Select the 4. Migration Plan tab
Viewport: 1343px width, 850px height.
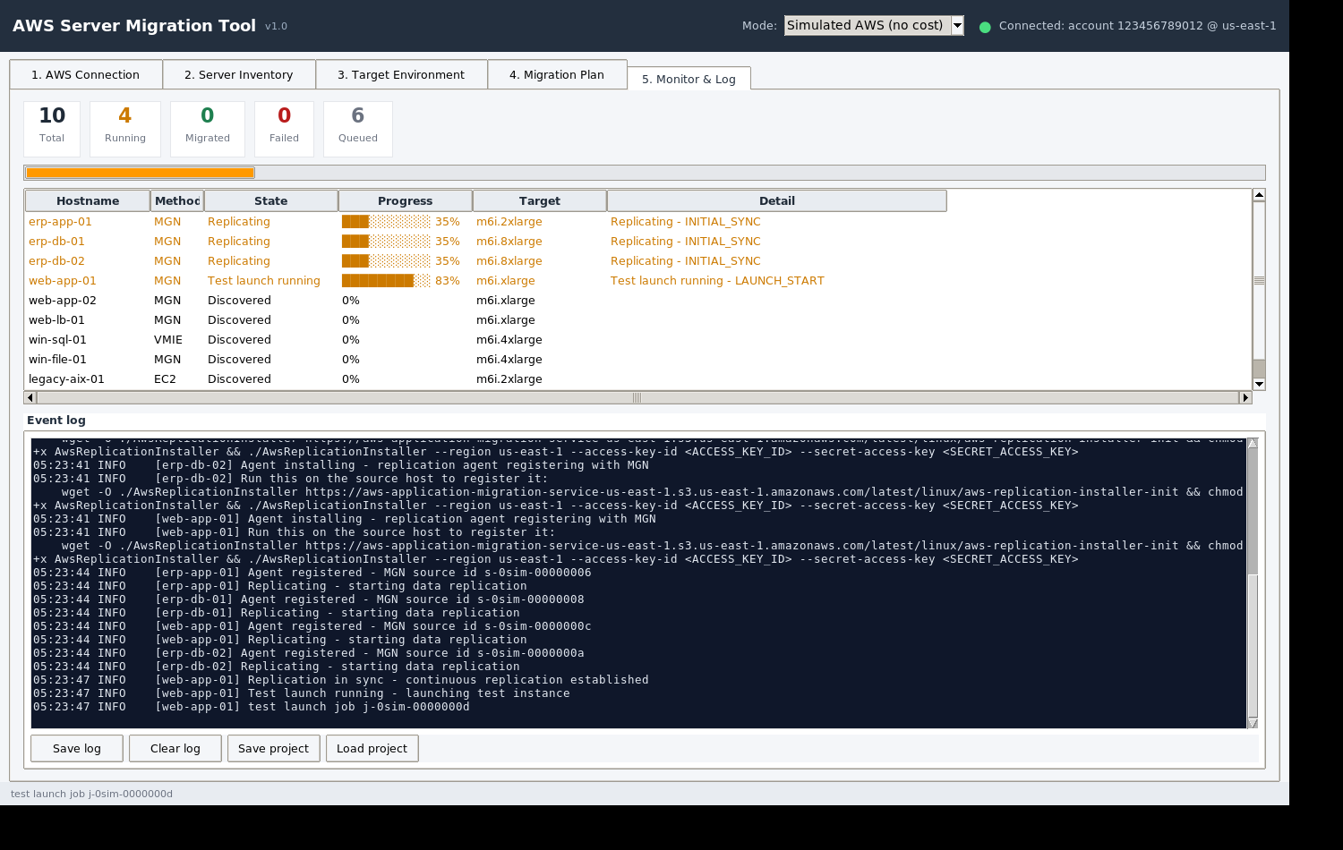[557, 74]
